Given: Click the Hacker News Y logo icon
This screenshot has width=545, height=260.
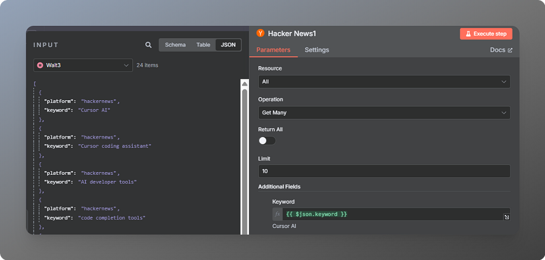Looking at the screenshot, I should point(260,33).
